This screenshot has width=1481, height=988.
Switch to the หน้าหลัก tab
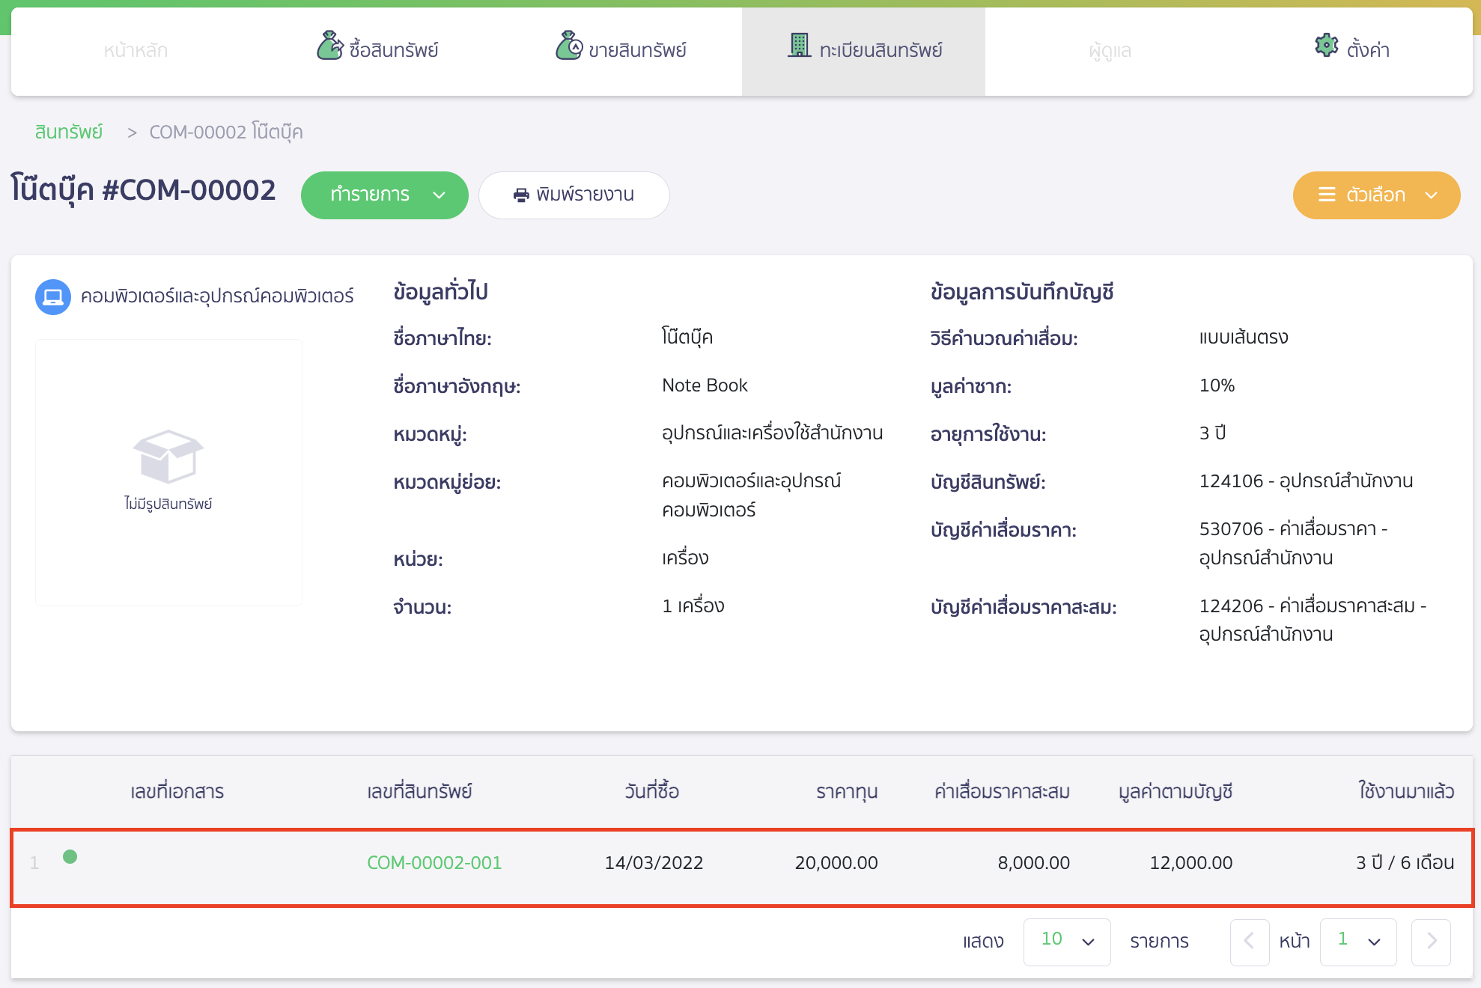(x=135, y=50)
